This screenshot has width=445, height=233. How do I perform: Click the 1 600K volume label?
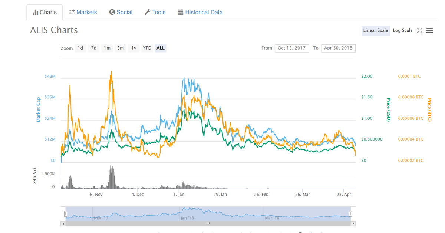[x=48, y=174]
